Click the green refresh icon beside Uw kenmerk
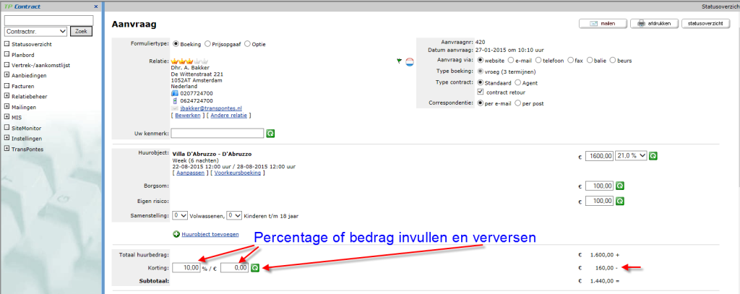Image resolution: width=740 pixels, height=294 pixels. [271, 133]
